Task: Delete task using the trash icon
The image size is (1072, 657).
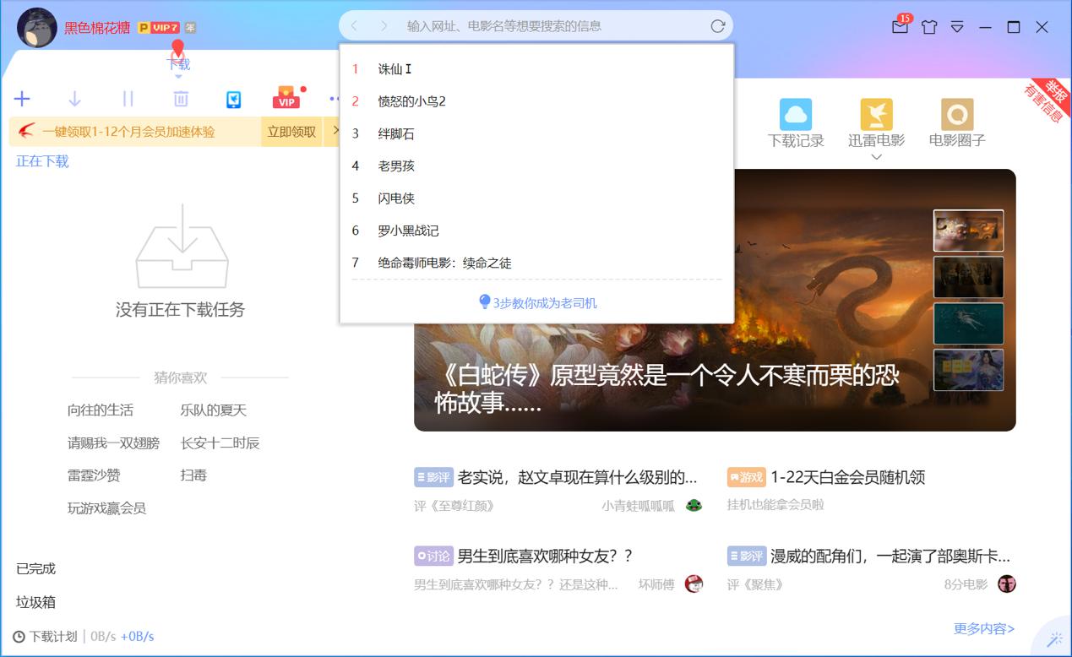Action: pos(181,100)
